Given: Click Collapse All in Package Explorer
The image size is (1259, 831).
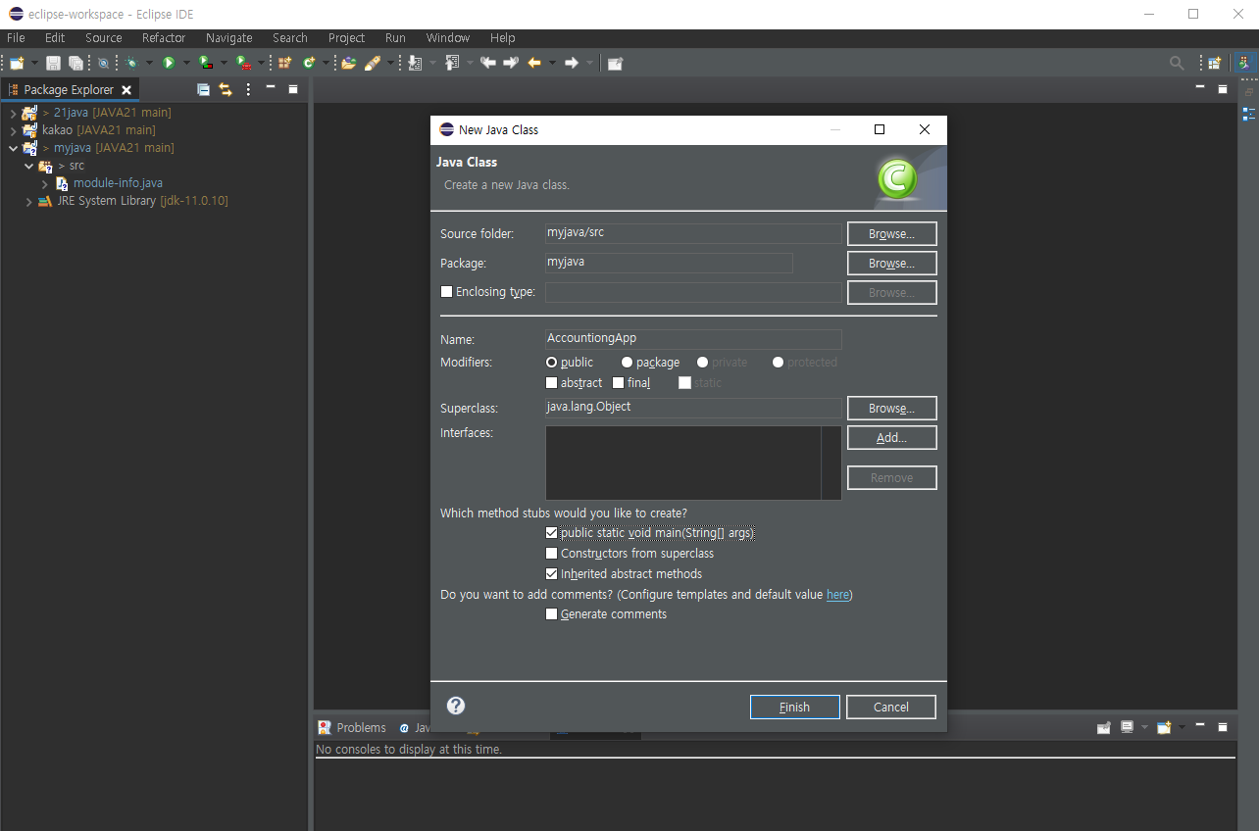Looking at the screenshot, I should [x=204, y=89].
